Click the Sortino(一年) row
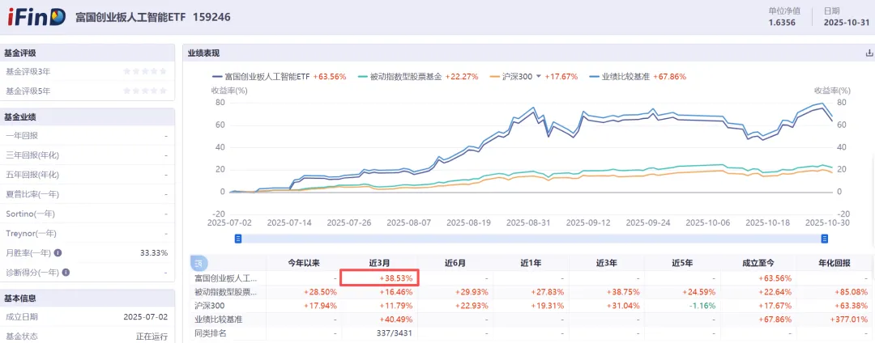Screen dimensions: 875x343 click(87, 214)
